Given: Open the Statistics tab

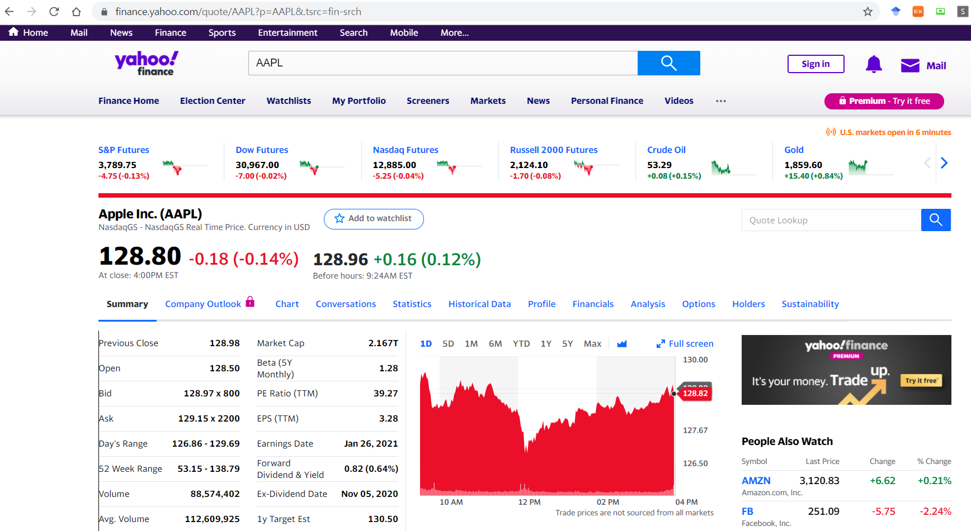Looking at the screenshot, I should click(412, 304).
